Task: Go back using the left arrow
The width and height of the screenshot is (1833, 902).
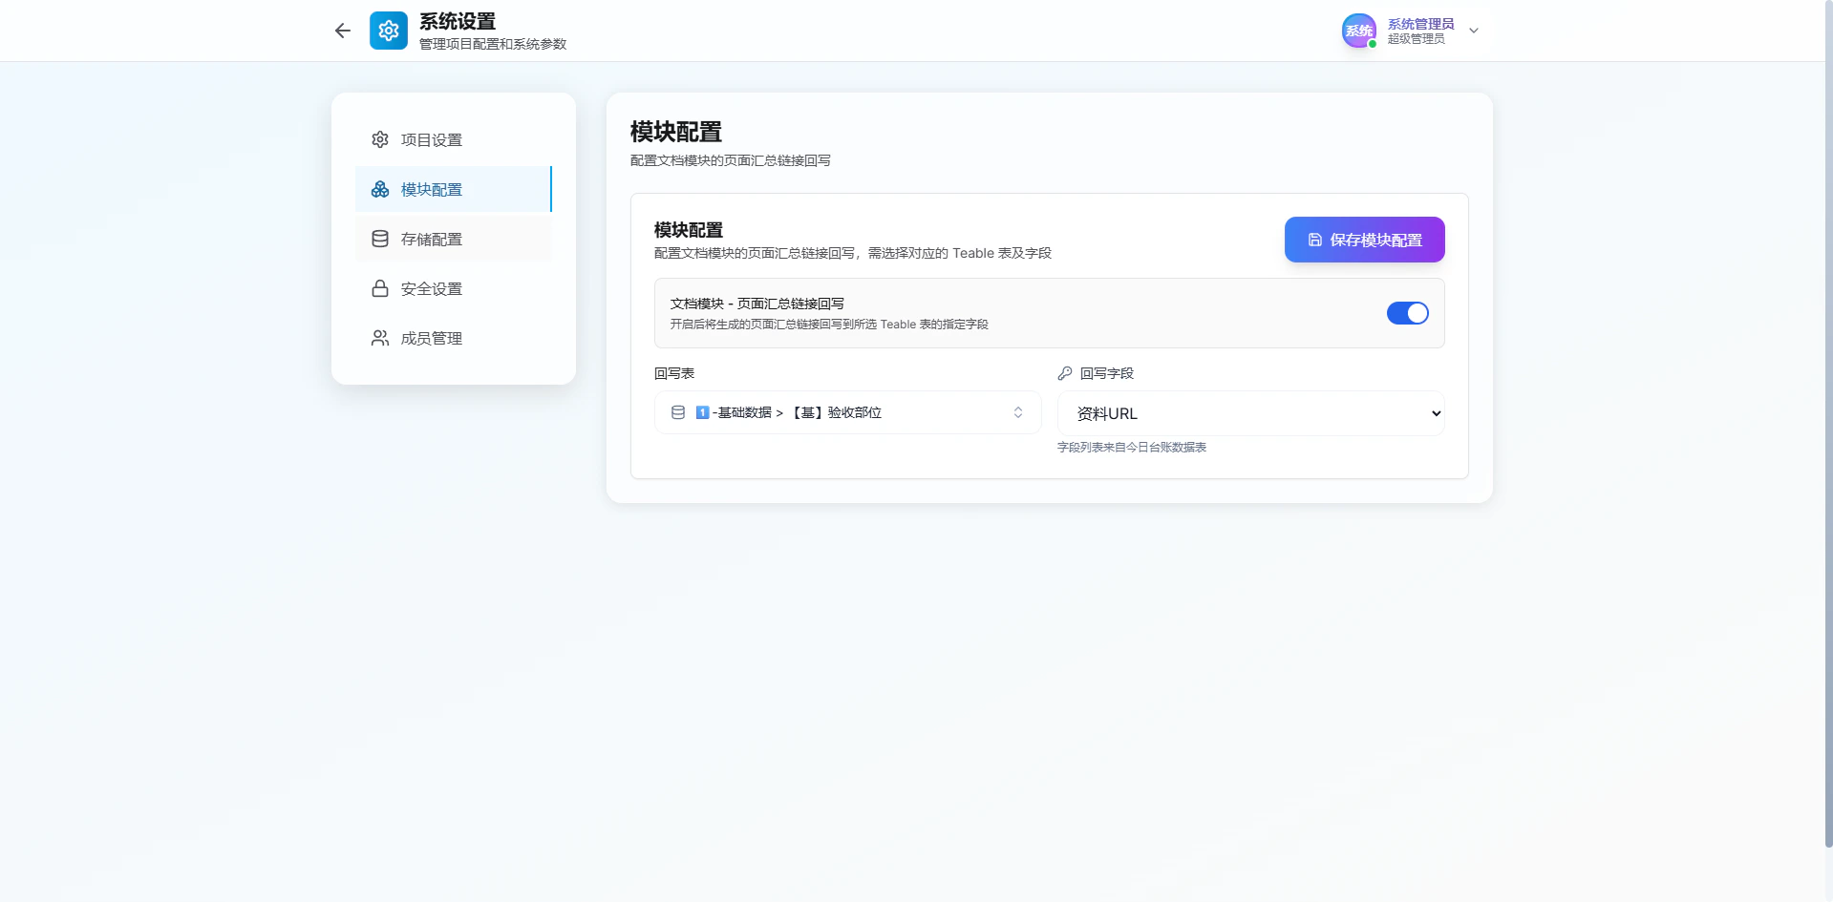Action: click(343, 31)
